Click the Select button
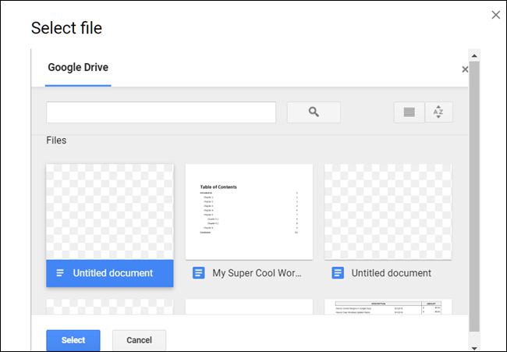Image resolution: width=507 pixels, height=352 pixels. (73, 340)
